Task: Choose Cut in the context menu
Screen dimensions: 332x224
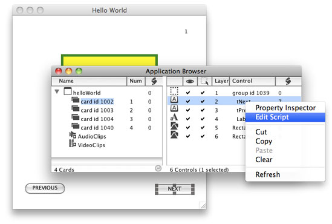Action: click(285, 132)
